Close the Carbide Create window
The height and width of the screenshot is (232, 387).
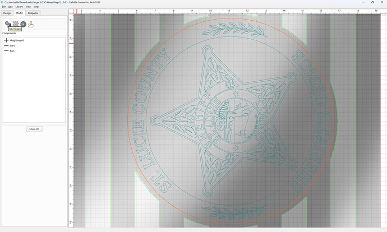pos(381,2)
